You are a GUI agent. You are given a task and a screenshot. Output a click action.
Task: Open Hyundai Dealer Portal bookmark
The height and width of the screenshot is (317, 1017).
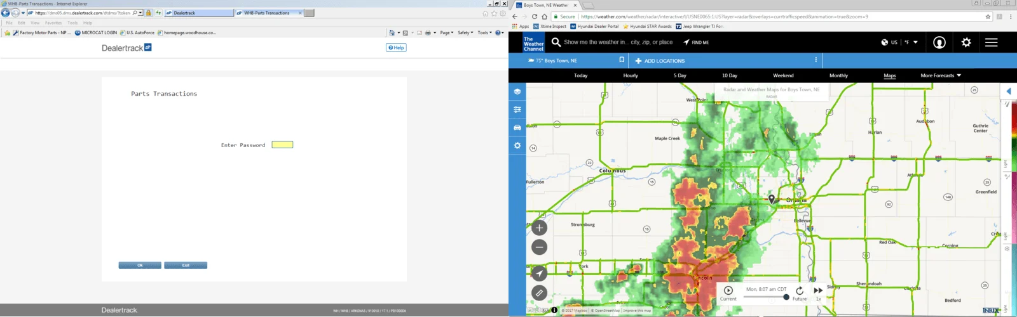tap(594, 27)
